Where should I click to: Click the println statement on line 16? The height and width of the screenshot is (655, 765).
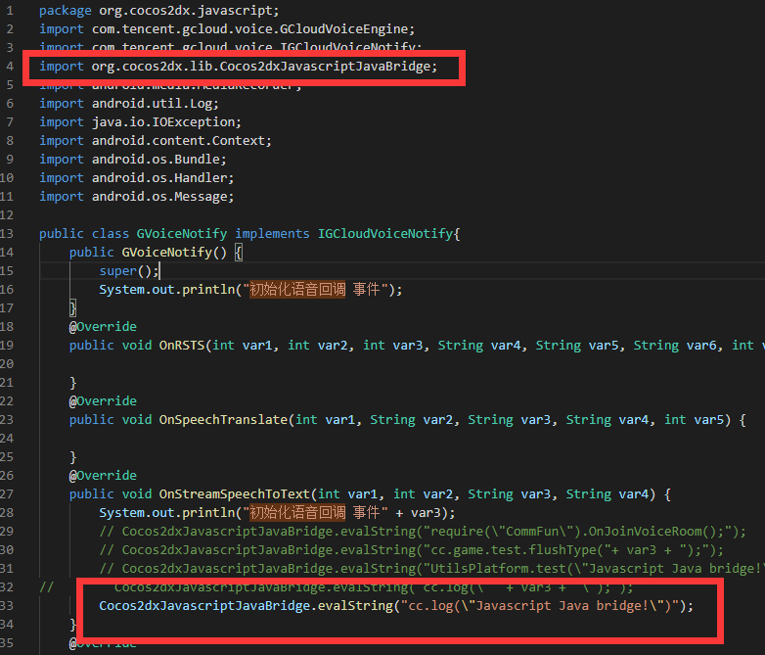coord(250,290)
